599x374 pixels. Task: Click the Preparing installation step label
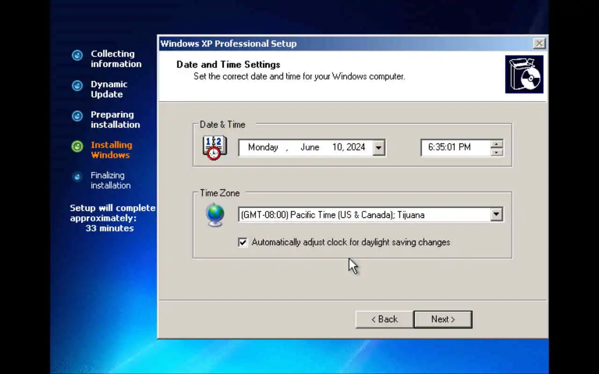point(115,120)
